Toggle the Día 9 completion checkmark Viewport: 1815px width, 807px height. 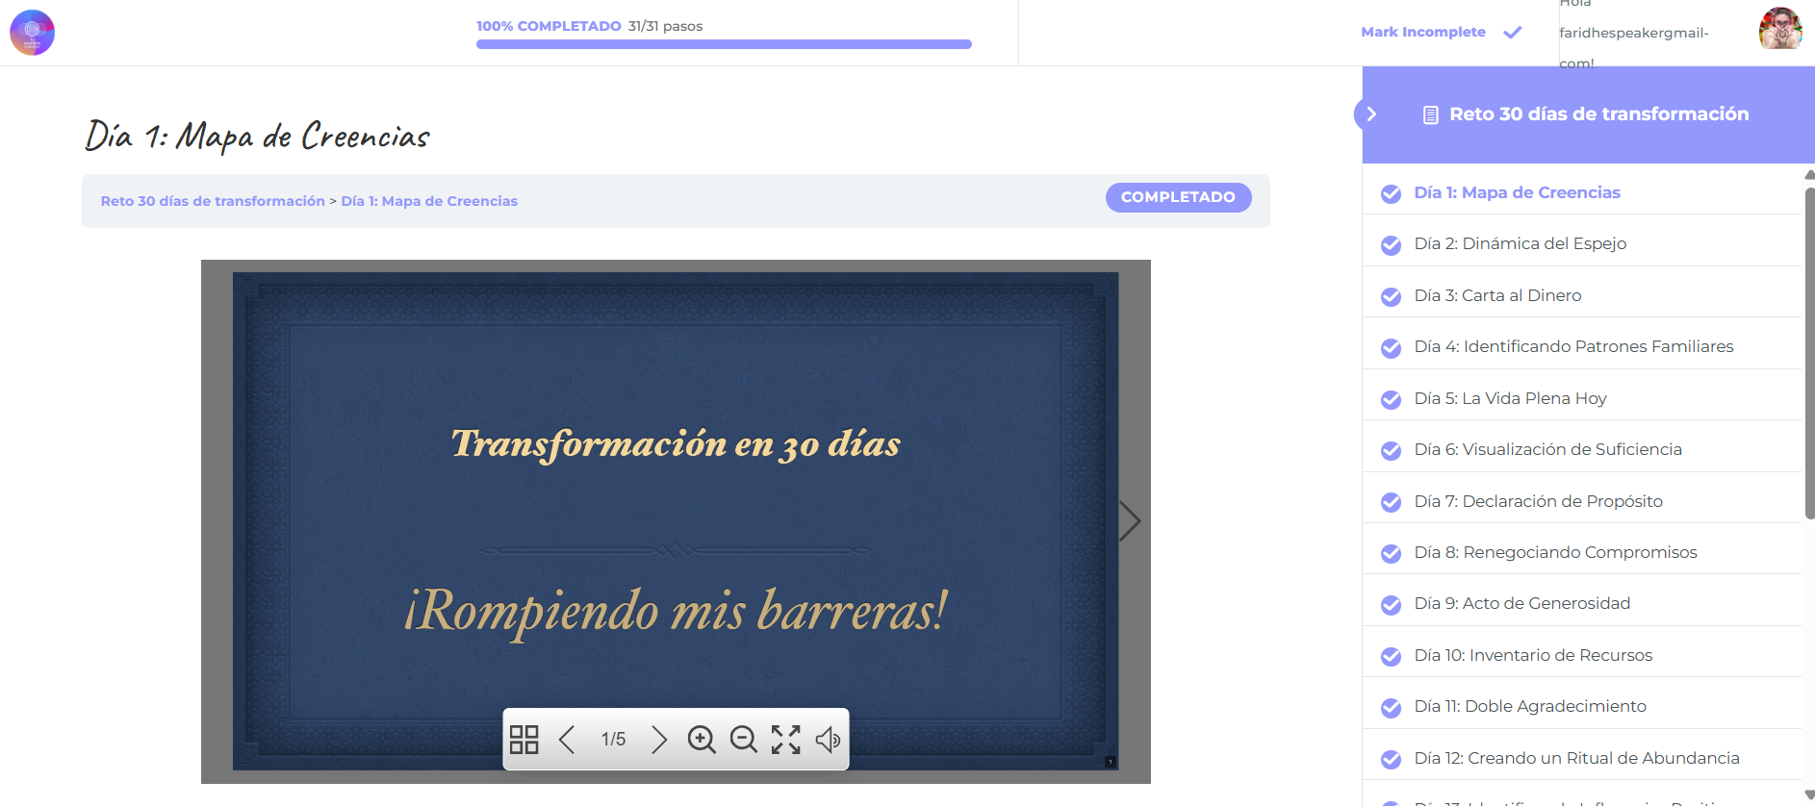(1391, 605)
